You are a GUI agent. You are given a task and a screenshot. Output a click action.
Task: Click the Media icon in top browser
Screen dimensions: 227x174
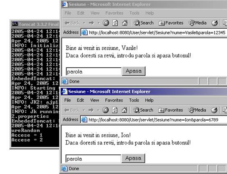click(x=197, y=23)
